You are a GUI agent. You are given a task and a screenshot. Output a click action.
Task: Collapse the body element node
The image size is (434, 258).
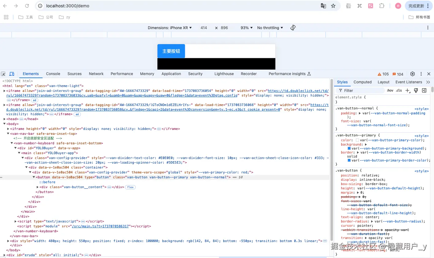click(4, 124)
